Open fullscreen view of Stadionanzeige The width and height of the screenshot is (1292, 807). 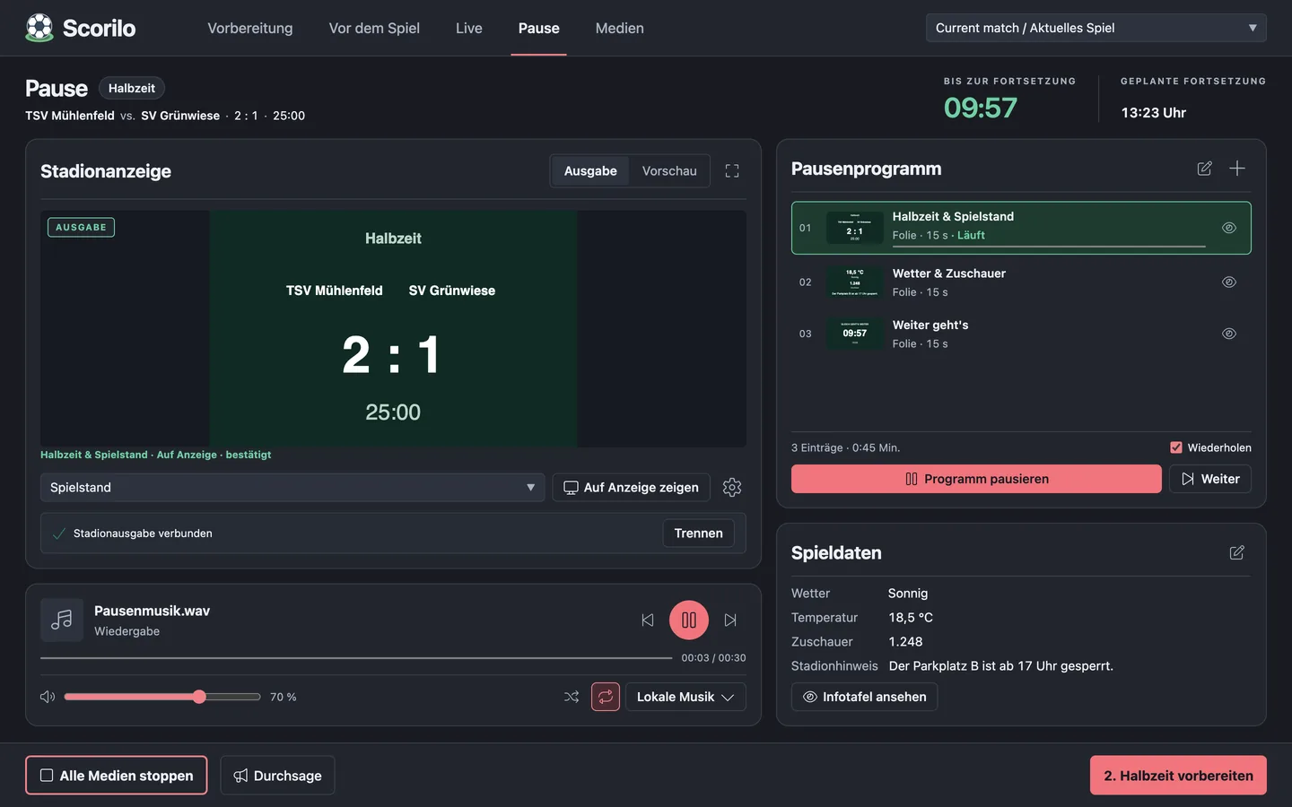point(732,171)
